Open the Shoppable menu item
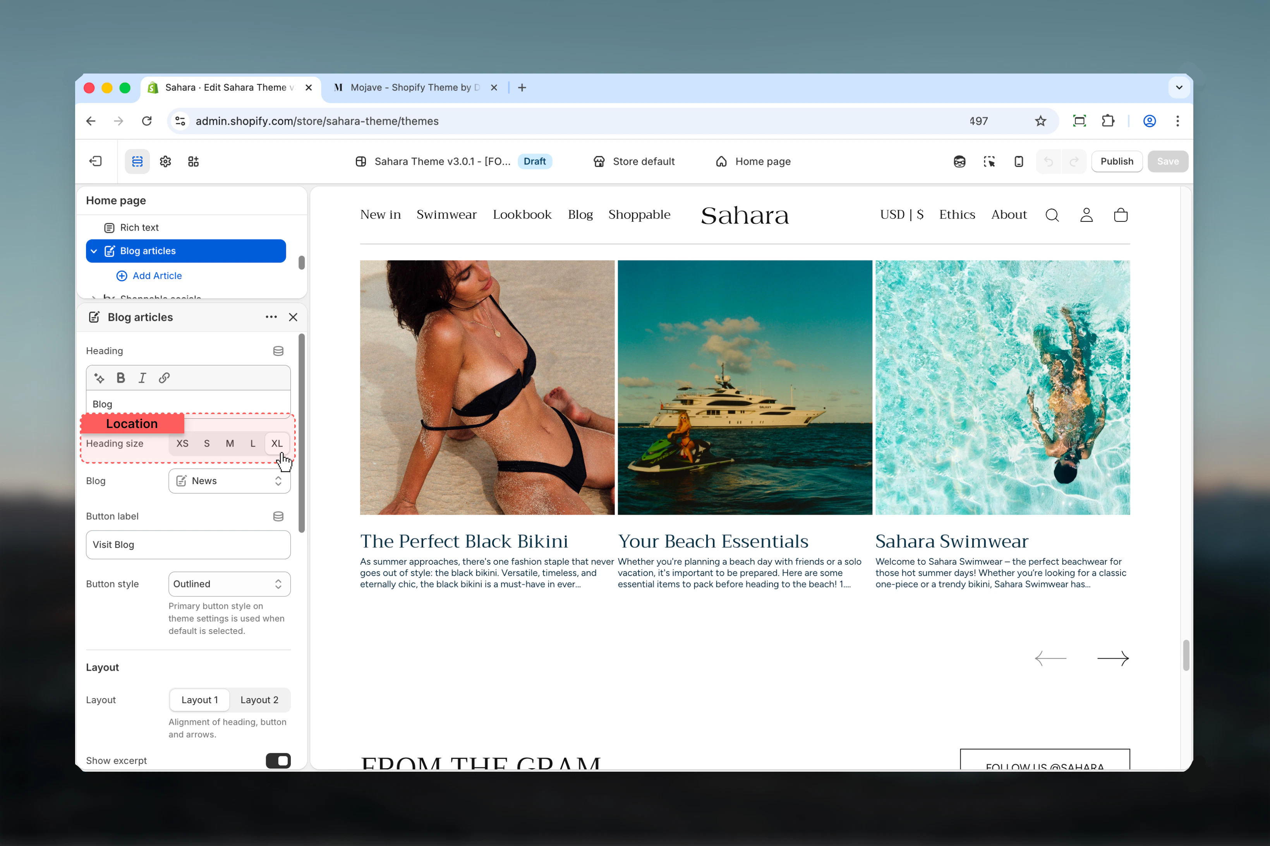Screen dimensions: 1270x846 (x=639, y=215)
